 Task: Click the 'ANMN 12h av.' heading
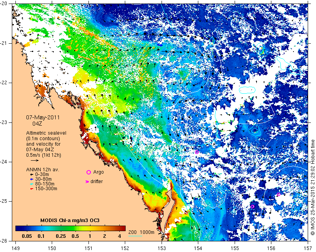(x=43, y=170)
